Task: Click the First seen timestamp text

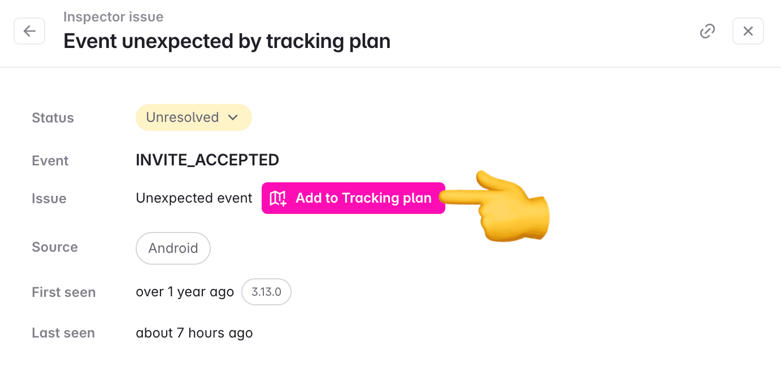Action: [185, 292]
